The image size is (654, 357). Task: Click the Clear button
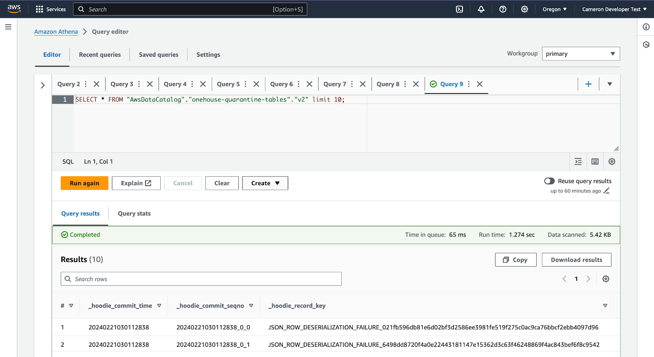click(222, 183)
